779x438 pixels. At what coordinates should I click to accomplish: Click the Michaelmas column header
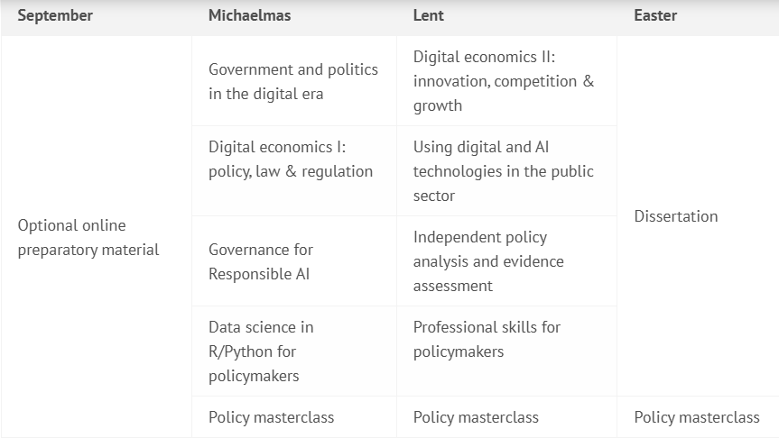tap(250, 15)
